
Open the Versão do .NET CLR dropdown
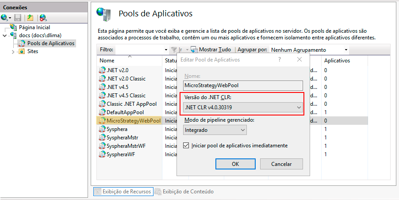[x=243, y=108]
